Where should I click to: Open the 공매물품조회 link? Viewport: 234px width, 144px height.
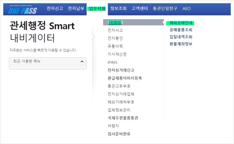(x=181, y=30)
